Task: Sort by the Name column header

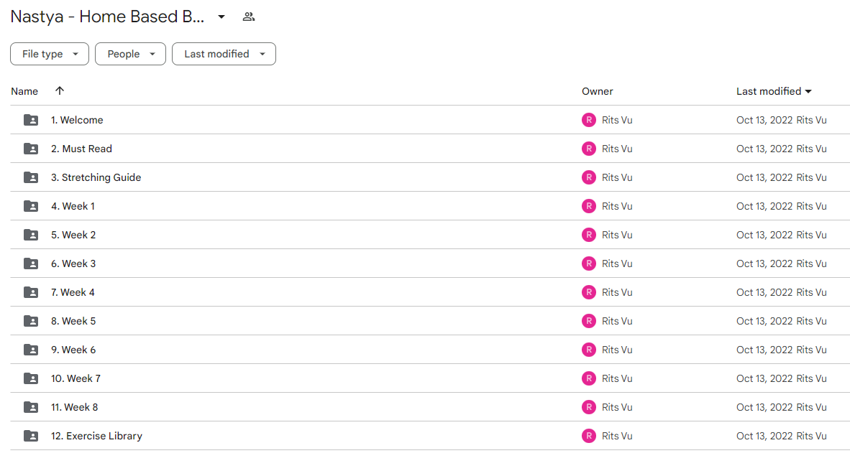Action: pos(24,91)
